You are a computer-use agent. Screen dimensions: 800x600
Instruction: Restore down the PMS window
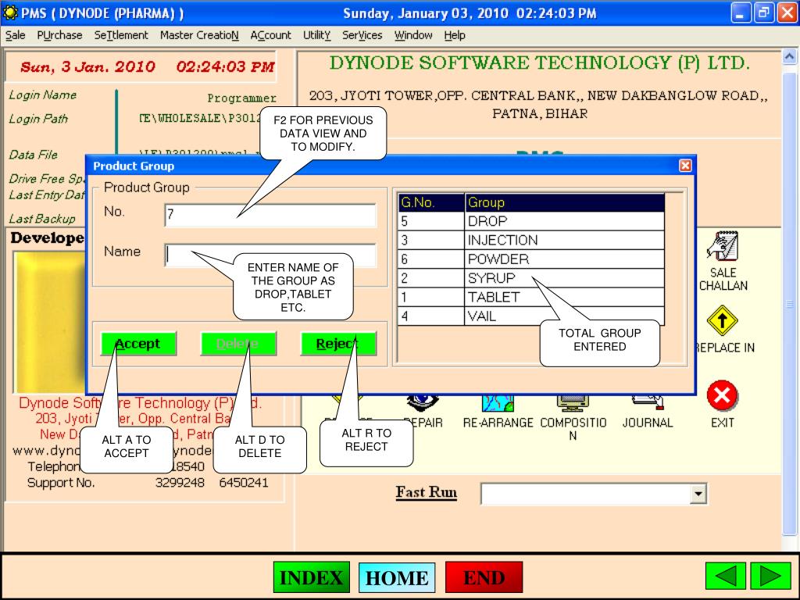(x=764, y=12)
